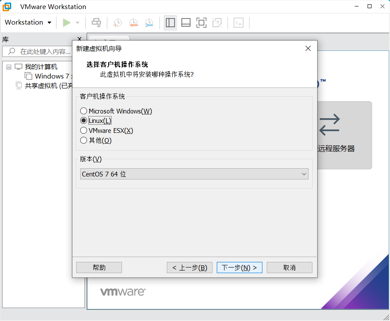Click the window resize grip at bottom corner
Image resolution: width=390 pixels, height=321 pixels.
[x=386, y=317]
